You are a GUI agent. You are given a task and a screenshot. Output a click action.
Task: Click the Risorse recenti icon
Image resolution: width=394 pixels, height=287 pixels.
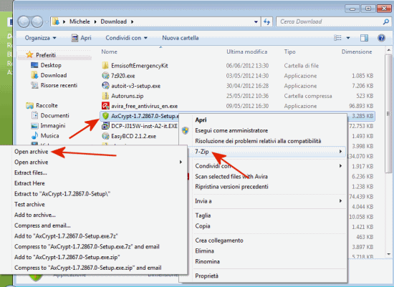click(x=34, y=85)
